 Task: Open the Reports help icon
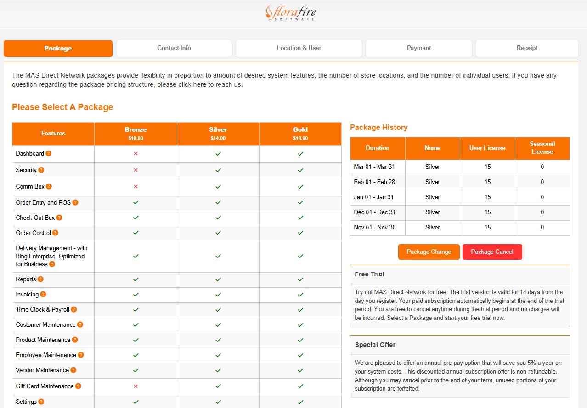40,279
